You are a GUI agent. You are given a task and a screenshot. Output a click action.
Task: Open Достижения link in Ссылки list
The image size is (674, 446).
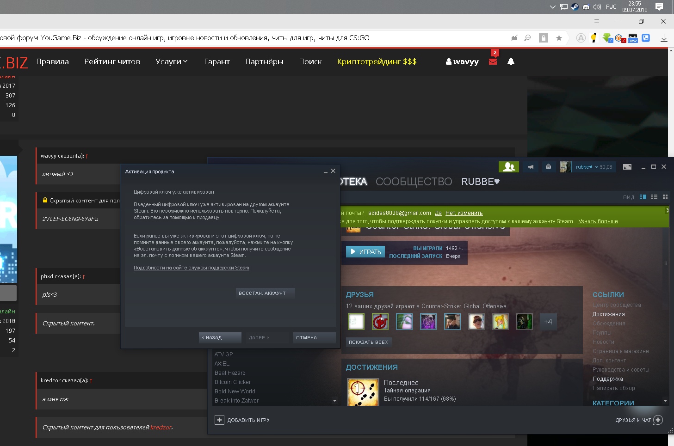tap(609, 314)
